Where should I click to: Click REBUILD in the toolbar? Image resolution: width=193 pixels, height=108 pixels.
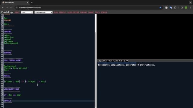click(62, 12)
